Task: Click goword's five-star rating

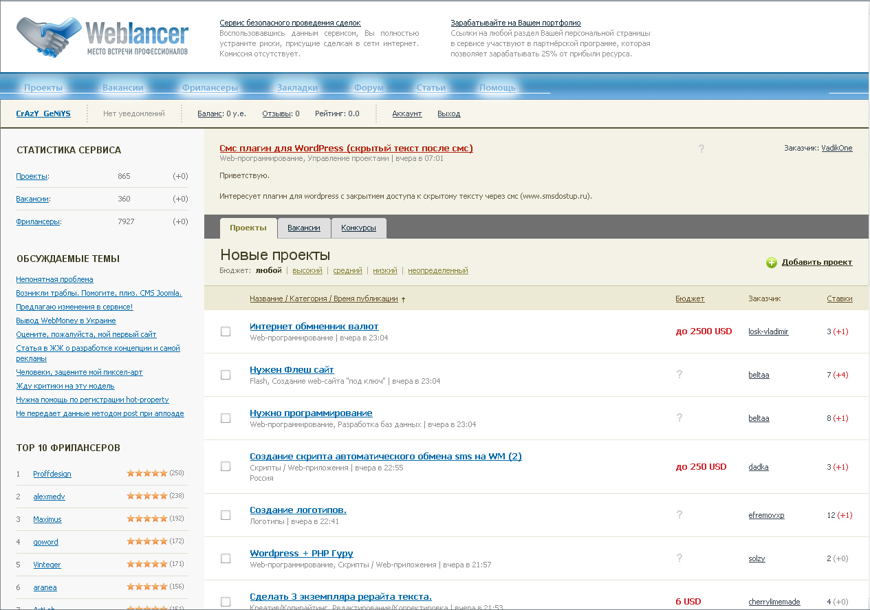Action: click(x=147, y=541)
